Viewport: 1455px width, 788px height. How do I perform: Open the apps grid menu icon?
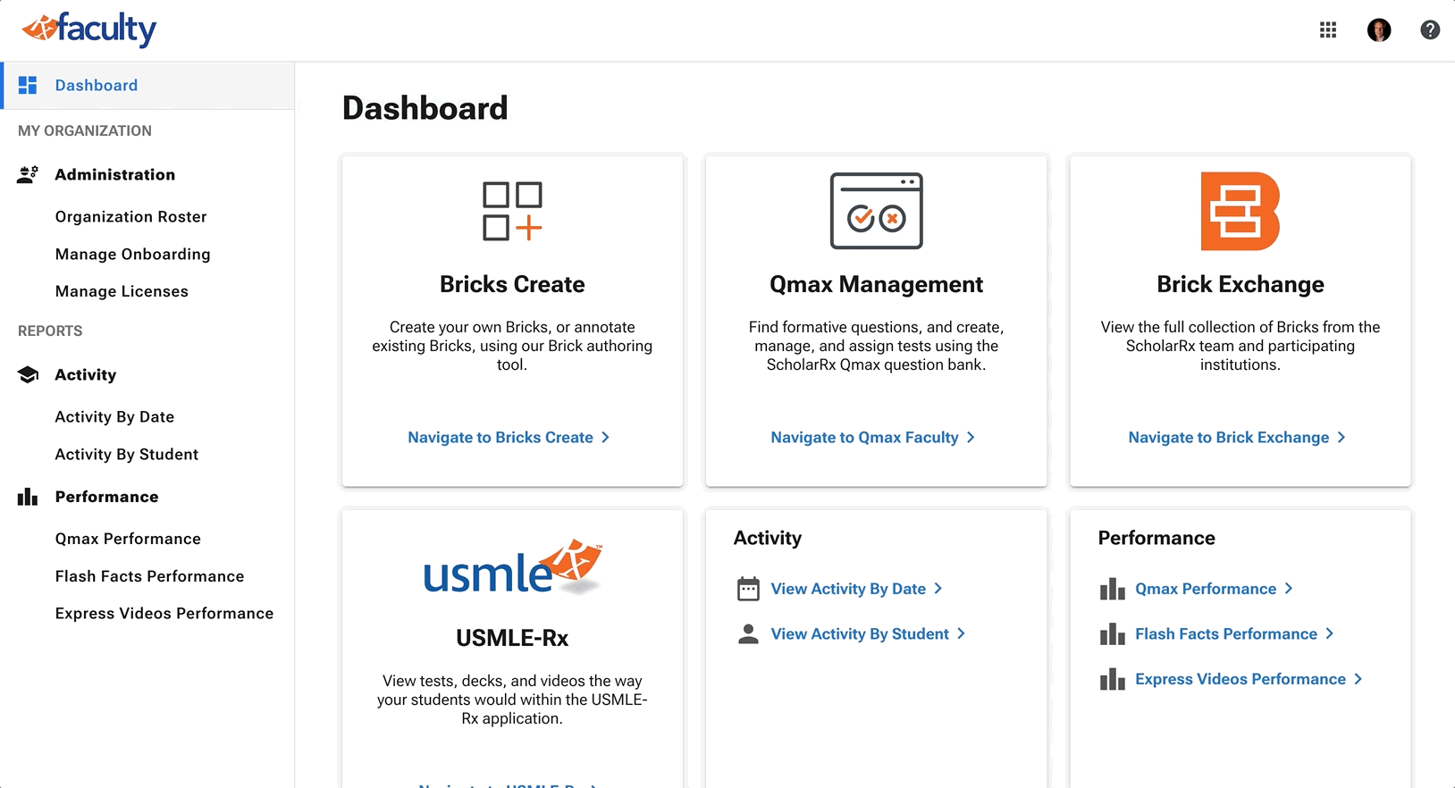coord(1328,30)
